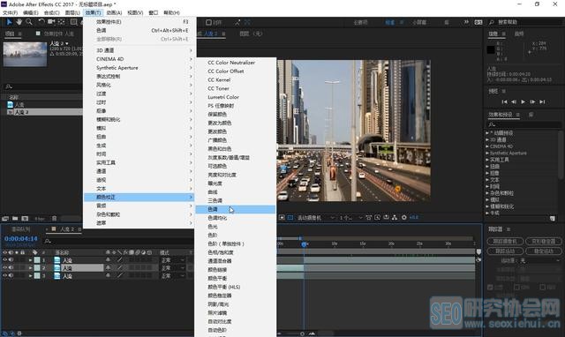Screen dimensions: 565x337
Task: Expand layer 1 properties in timeline
Action: [30, 260]
